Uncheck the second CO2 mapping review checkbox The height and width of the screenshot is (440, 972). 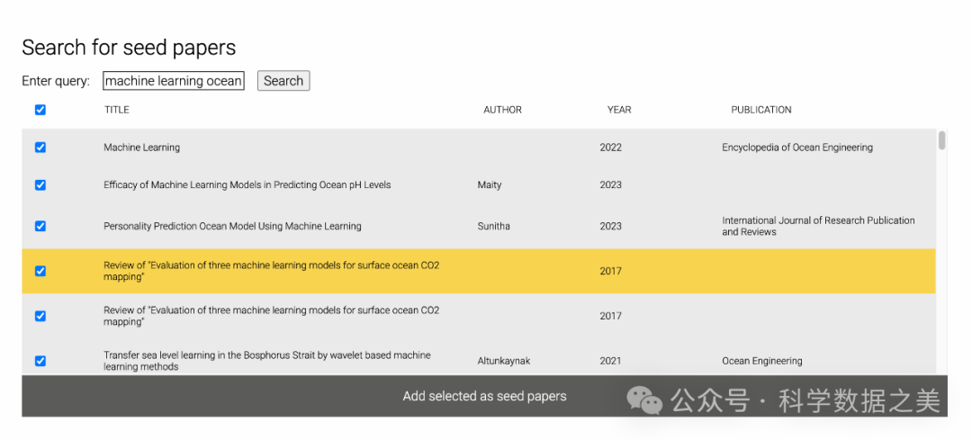(x=40, y=316)
